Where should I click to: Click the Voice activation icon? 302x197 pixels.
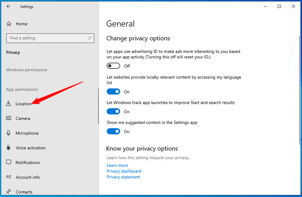[9, 148]
